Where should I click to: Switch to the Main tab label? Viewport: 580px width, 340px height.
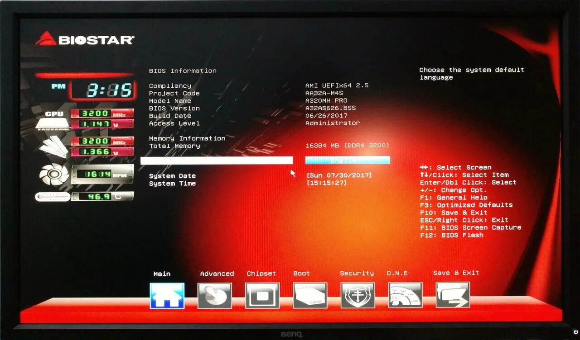coord(162,274)
